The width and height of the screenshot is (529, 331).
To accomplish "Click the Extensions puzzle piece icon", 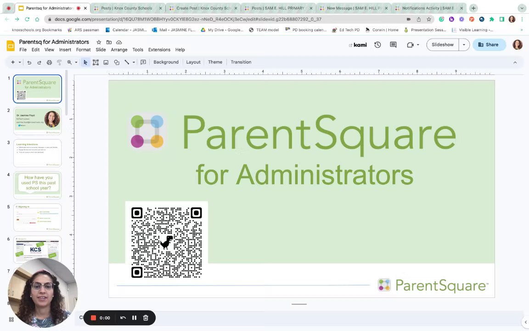I will 492,19.
